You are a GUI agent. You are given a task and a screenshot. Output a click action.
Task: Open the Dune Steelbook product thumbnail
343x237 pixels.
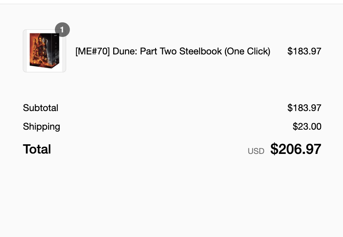(44, 51)
